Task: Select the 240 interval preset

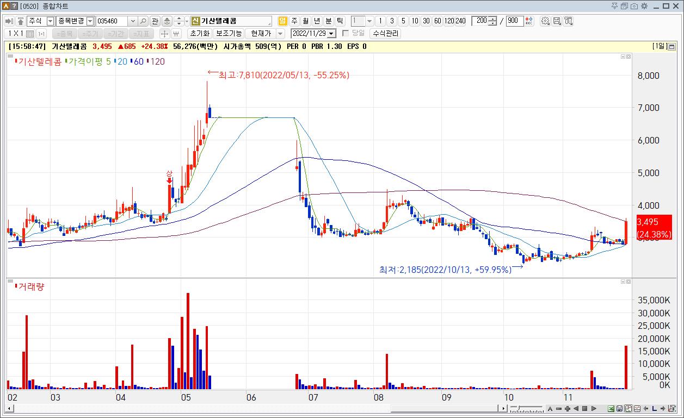Action: pyautogui.click(x=461, y=21)
